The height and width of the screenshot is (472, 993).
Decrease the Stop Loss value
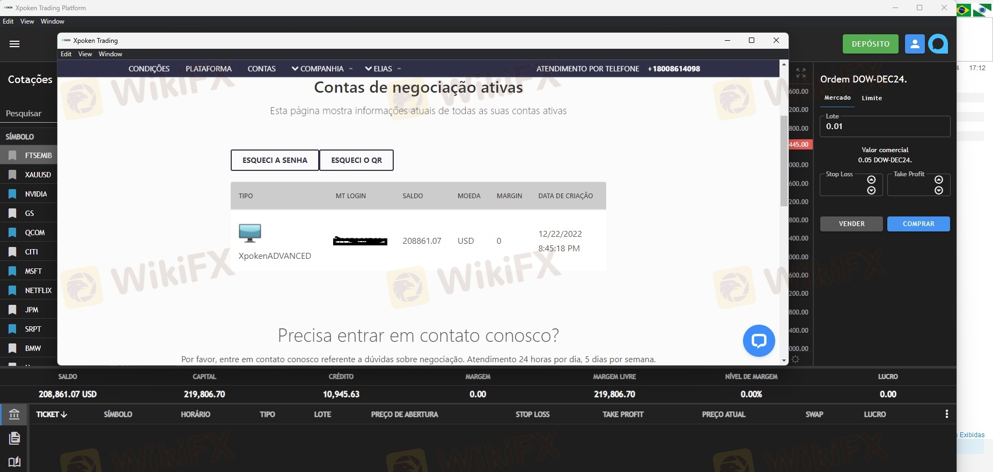[x=871, y=190]
